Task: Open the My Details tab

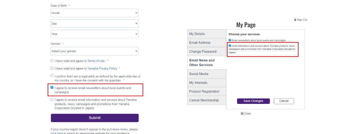Action: coord(206,34)
